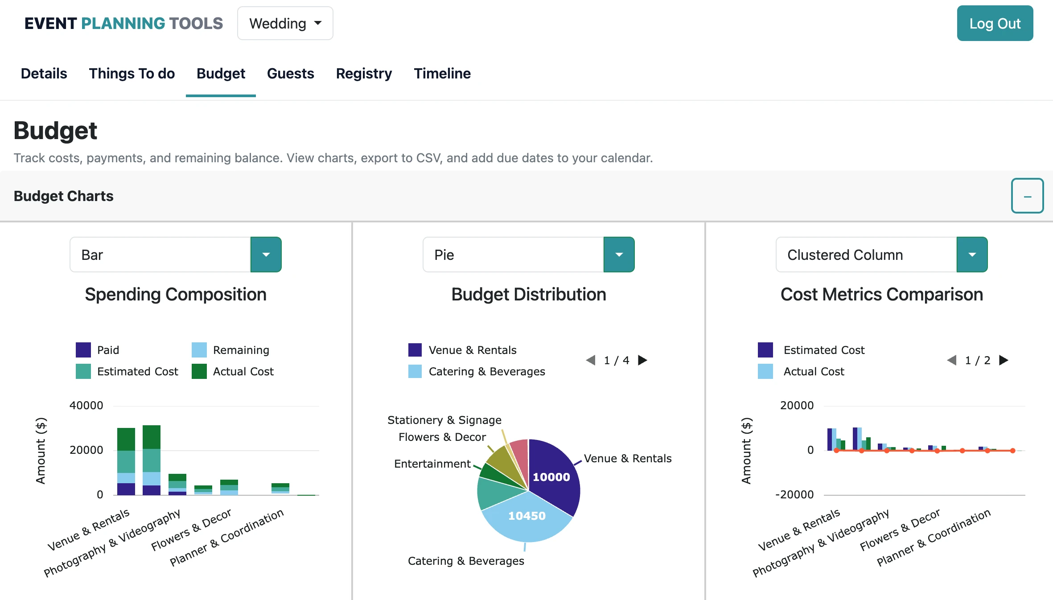Hide Catering & Beverages via pie legend
Viewport: 1053px width, 600px height.
[477, 371]
